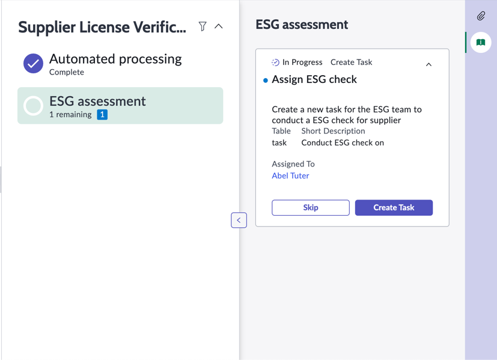Collapse the Supplier License Verification stage list
This screenshot has height=360, width=497.
(x=219, y=26)
